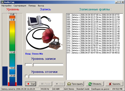This screenshot has height=91, width=125.
Task: Click the Pause button
Action: (45, 84)
